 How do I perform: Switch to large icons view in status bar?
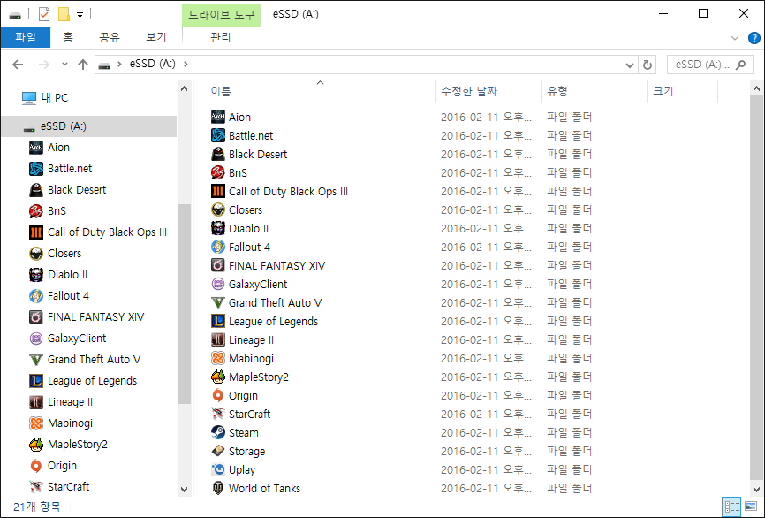click(x=752, y=507)
